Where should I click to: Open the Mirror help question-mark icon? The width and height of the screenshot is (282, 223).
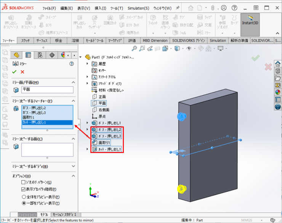71,64
